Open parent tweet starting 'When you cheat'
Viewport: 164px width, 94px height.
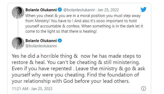coord(84,23)
